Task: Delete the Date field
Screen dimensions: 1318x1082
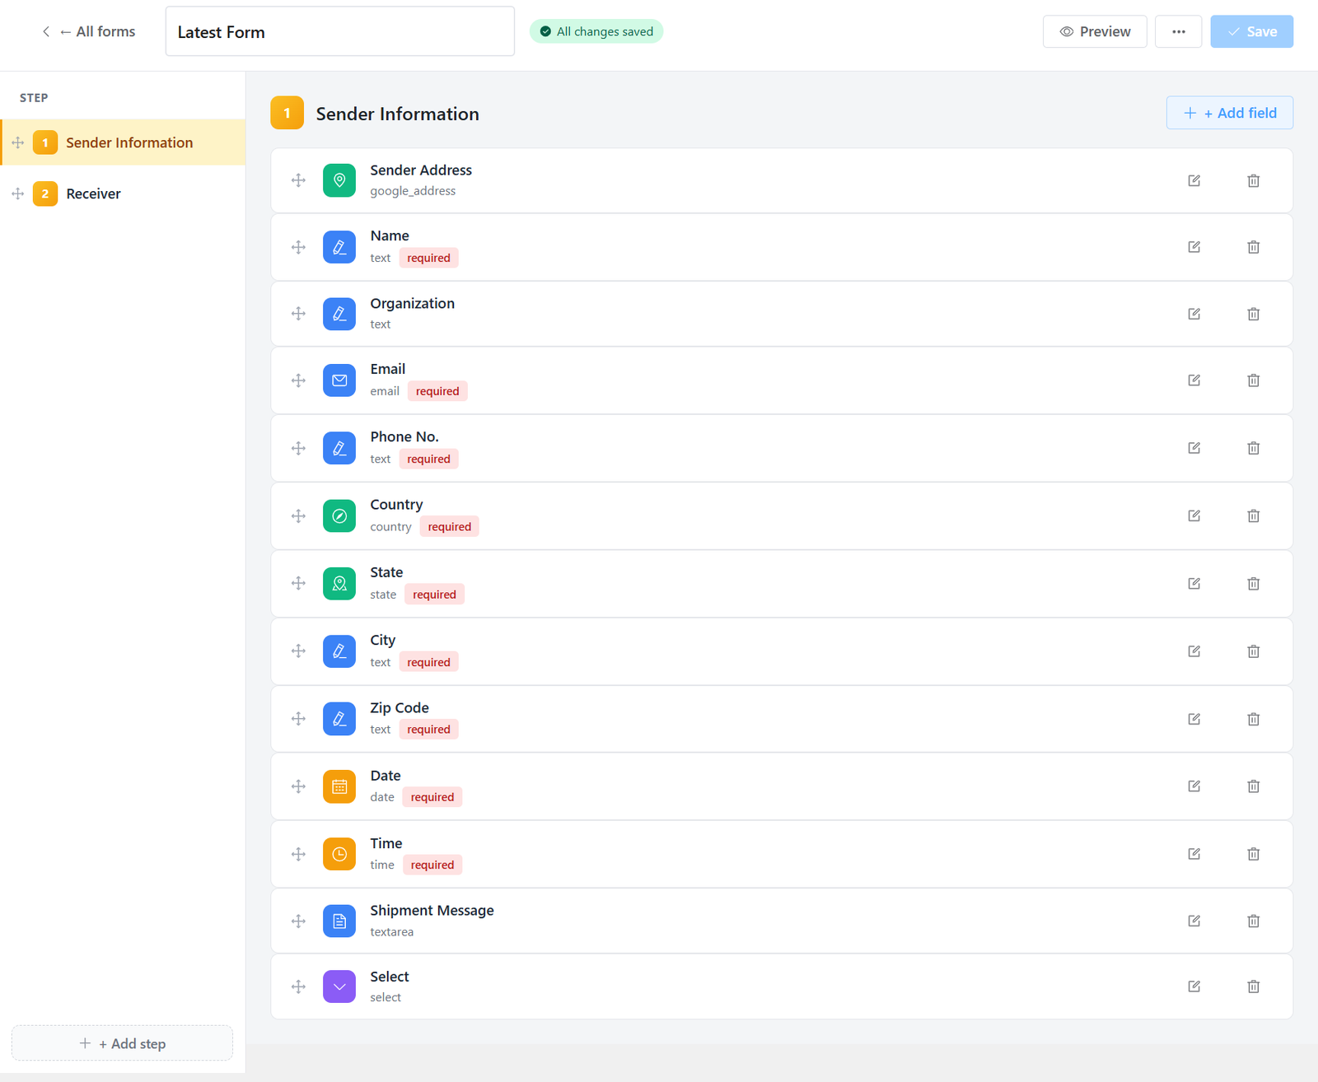Action: pyautogui.click(x=1253, y=786)
